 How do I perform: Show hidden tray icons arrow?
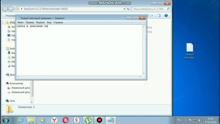coord(185,120)
